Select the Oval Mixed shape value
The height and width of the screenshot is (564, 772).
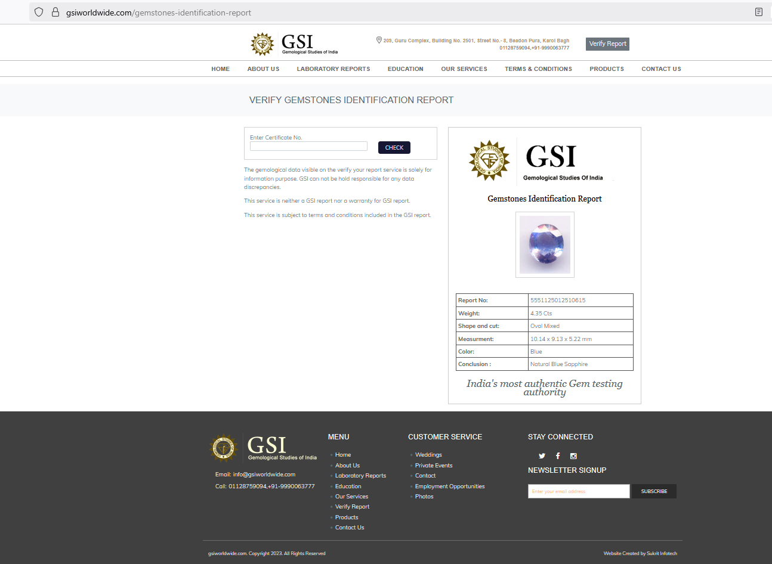click(545, 326)
